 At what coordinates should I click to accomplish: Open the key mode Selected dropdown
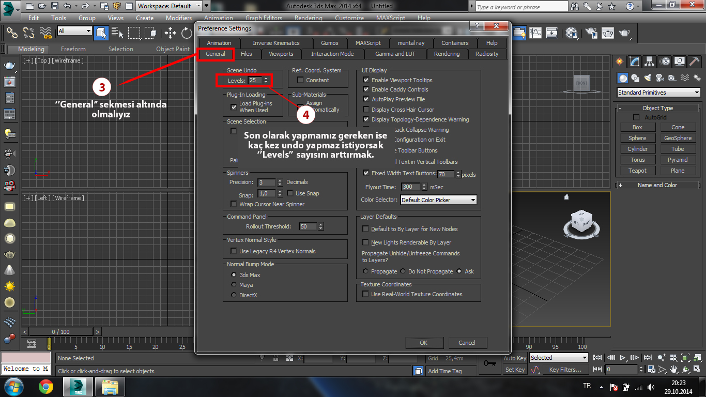(559, 358)
